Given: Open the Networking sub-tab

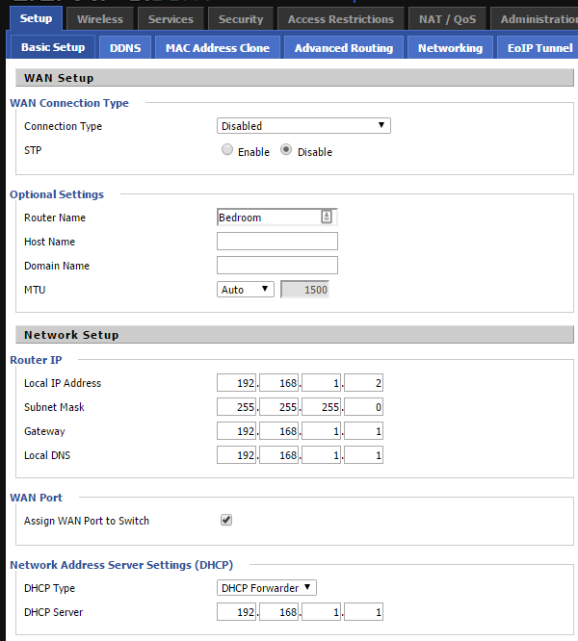Looking at the screenshot, I should click(450, 48).
